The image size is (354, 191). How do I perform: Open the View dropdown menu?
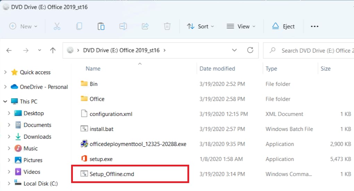tap(241, 26)
